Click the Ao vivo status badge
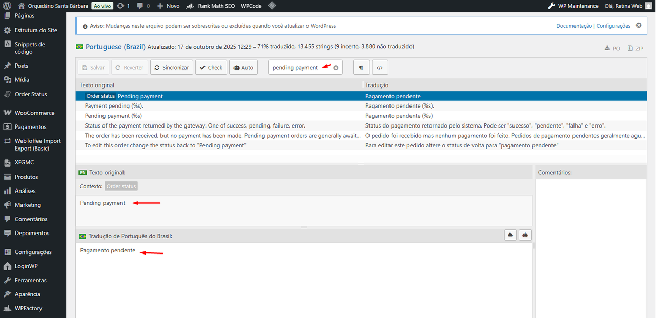Viewport: 656px width, 318px height. [102, 6]
